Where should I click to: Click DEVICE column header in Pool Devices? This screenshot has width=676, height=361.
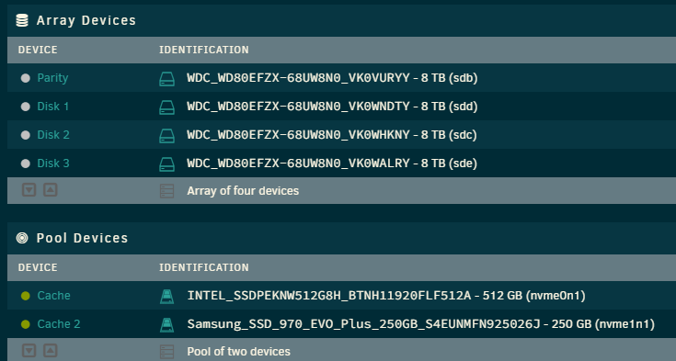point(38,267)
